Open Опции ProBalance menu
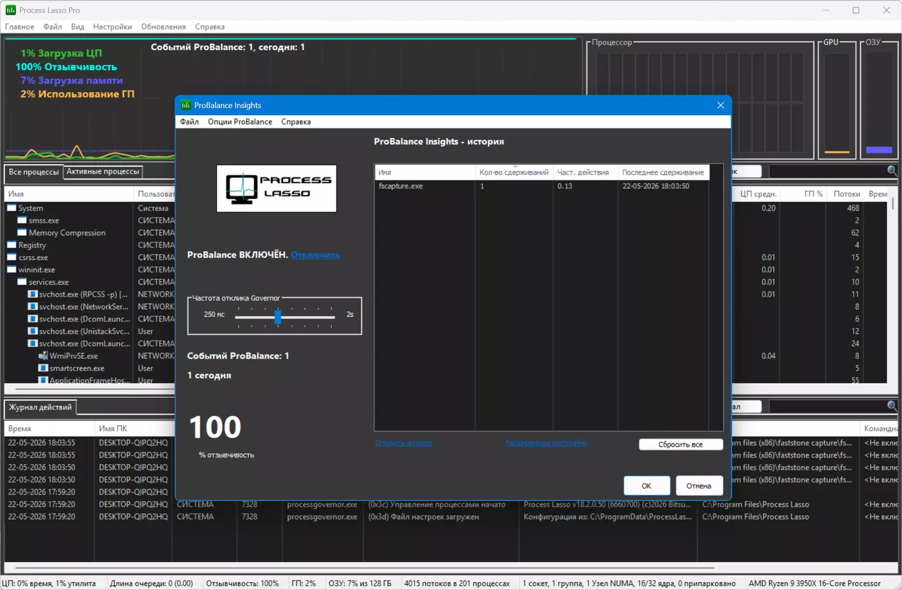Viewport: 902px width, 590px height. [240, 121]
